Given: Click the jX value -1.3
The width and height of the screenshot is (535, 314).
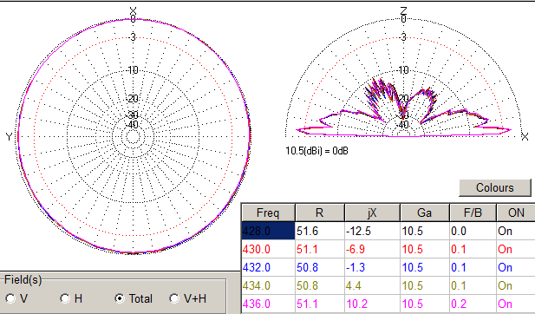Looking at the screenshot, I should click(372, 267).
